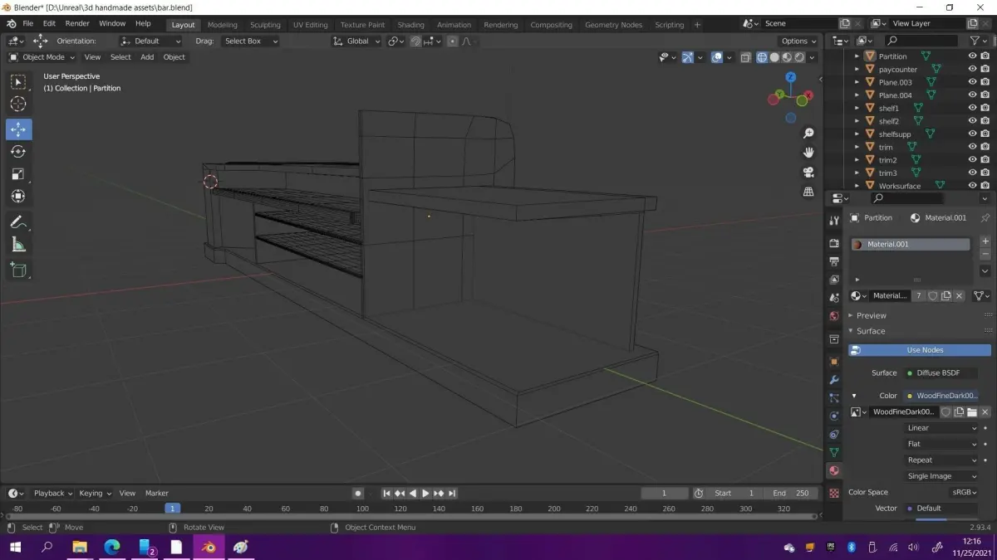The height and width of the screenshot is (560, 997).
Task: Open the Tool properties tab
Action: click(x=834, y=220)
